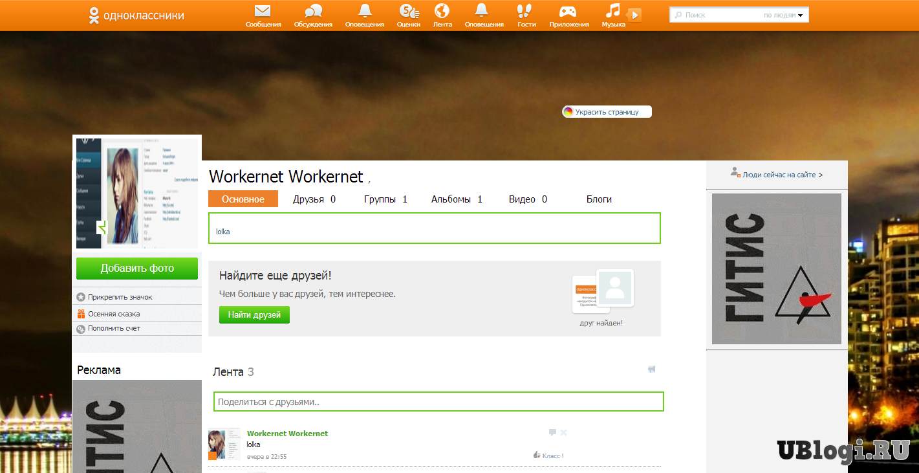This screenshot has height=473, width=919.
Task: Open Оценки ratings icon
Action: point(409,12)
